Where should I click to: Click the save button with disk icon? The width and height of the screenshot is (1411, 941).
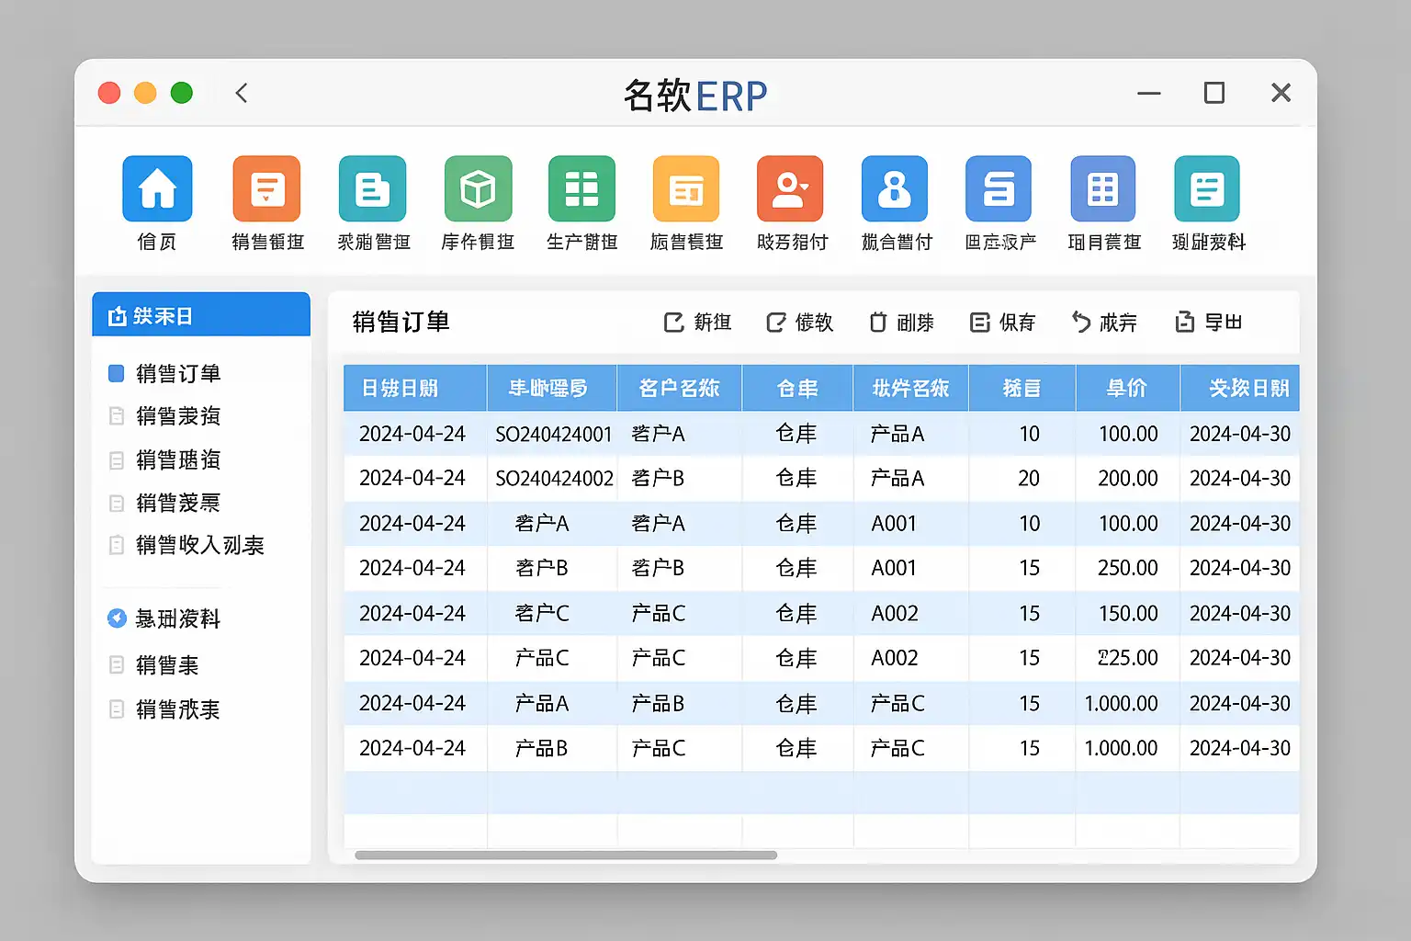pyautogui.click(x=1003, y=323)
